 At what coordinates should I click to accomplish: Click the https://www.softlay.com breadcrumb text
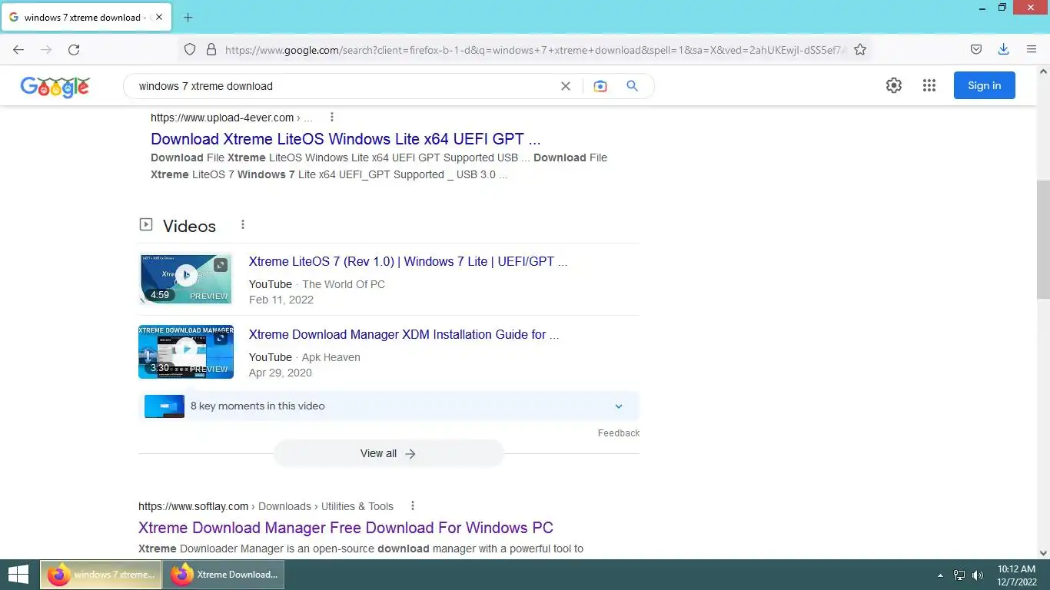point(193,506)
